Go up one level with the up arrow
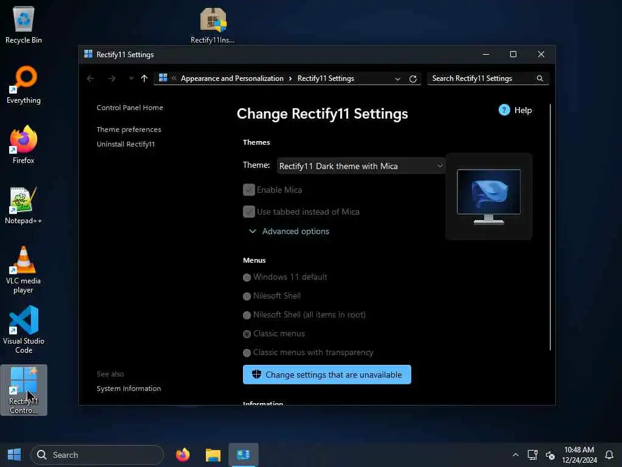Viewport: 622px width, 467px height. [144, 78]
